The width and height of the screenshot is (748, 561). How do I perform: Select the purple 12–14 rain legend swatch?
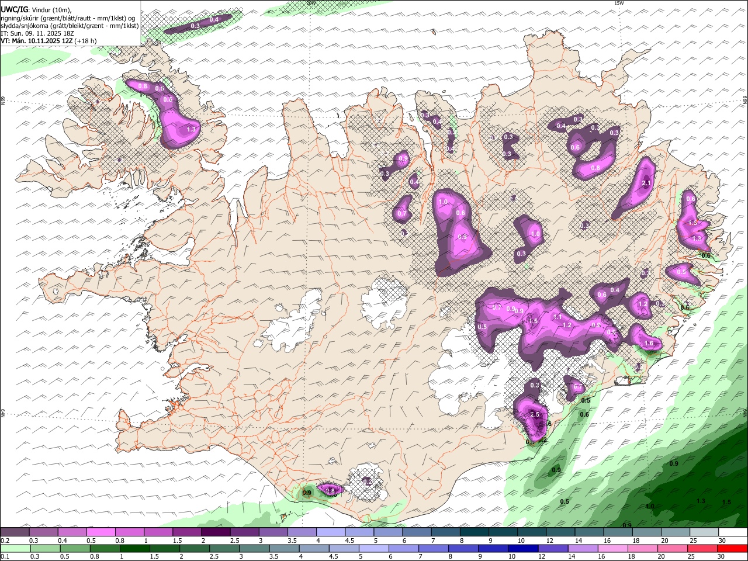tap(552, 548)
